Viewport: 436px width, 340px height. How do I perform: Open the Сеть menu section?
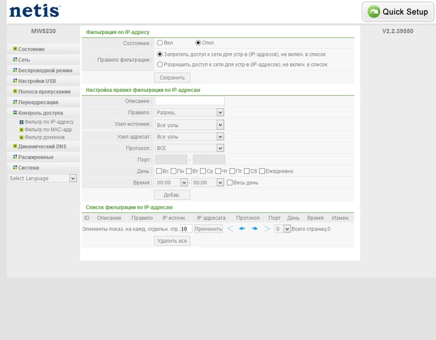(24, 60)
